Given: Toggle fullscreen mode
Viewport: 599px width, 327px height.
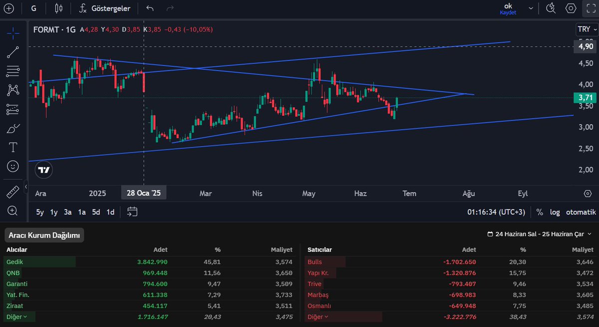Looking at the screenshot, I should tap(591, 8).
